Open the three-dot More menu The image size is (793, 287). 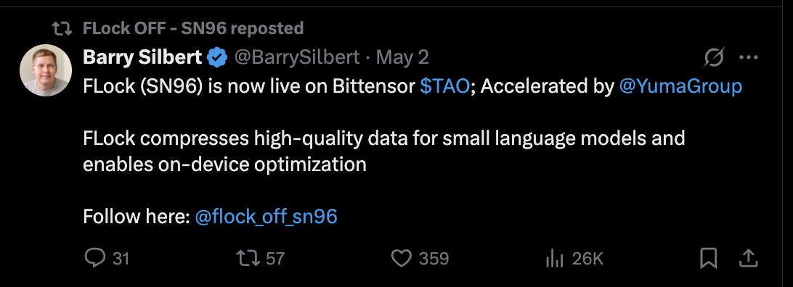pos(749,57)
